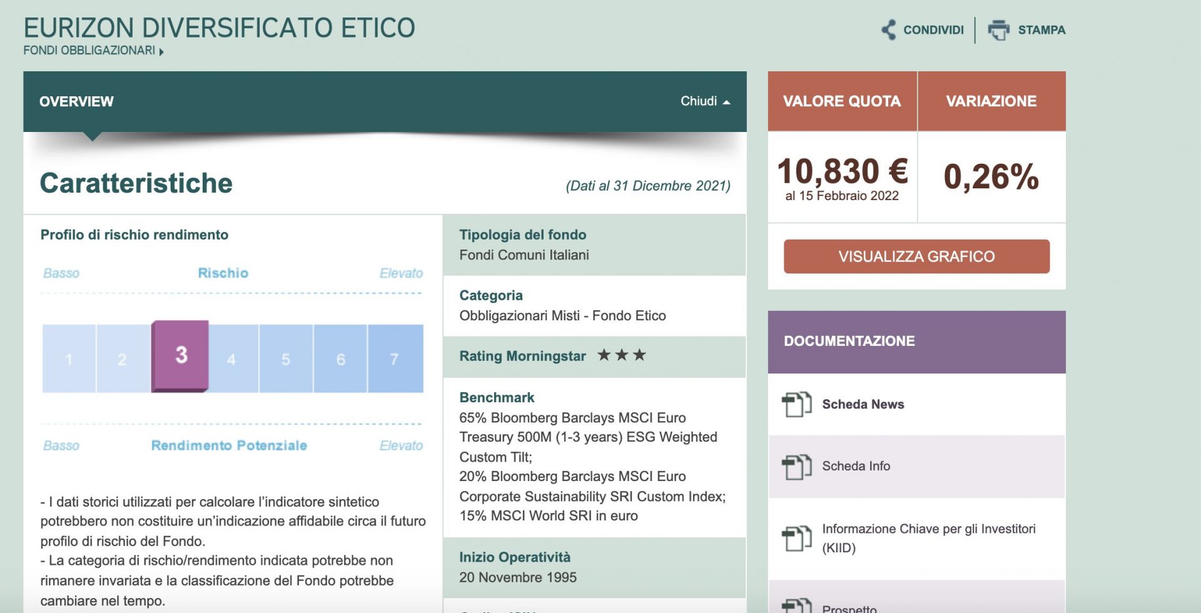Open the Scheda News document link

(863, 404)
